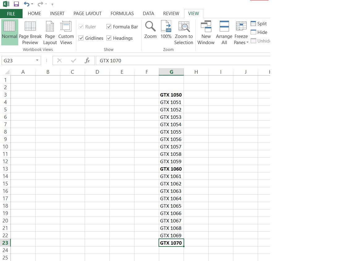The width and height of the screenshot is (356, 261).
Task: Select Page Layout view
Action: [x=50, y=31]
